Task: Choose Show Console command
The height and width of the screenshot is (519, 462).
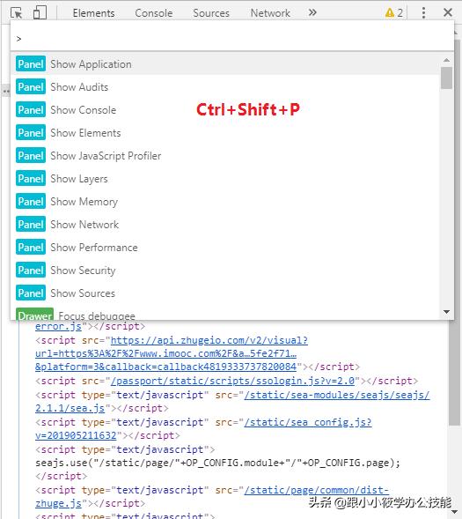Action: point(224,110)
